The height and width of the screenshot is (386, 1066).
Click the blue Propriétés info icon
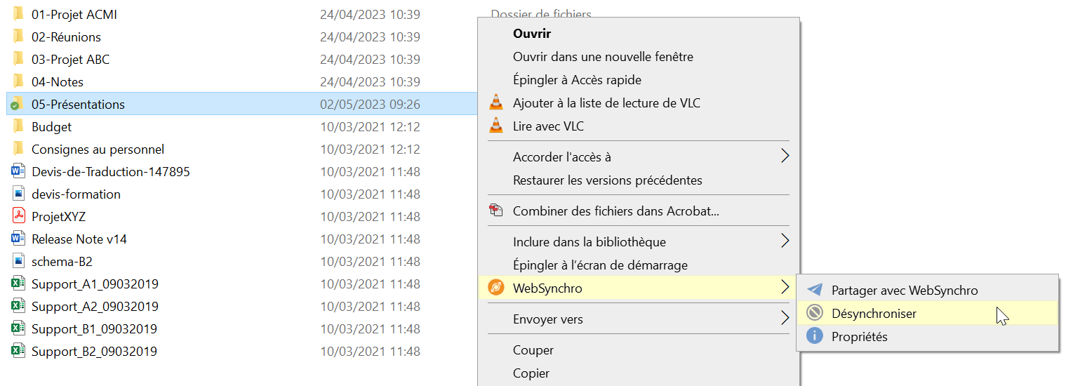814,336
